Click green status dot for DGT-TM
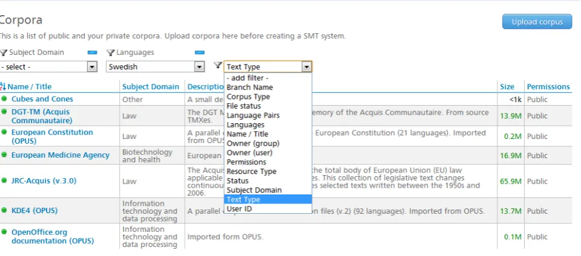This screenshot has height=256, width=581. (x=4, y=111)
